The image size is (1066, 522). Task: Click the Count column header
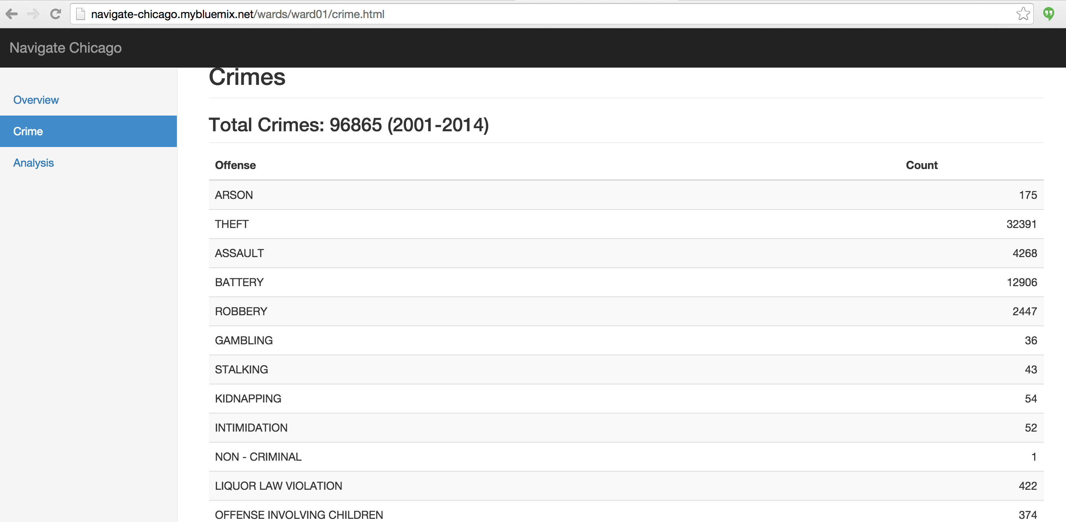point(921,165)
